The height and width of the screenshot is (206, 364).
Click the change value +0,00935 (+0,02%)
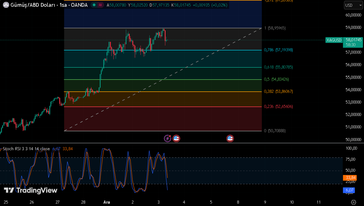tap(210, 5)
